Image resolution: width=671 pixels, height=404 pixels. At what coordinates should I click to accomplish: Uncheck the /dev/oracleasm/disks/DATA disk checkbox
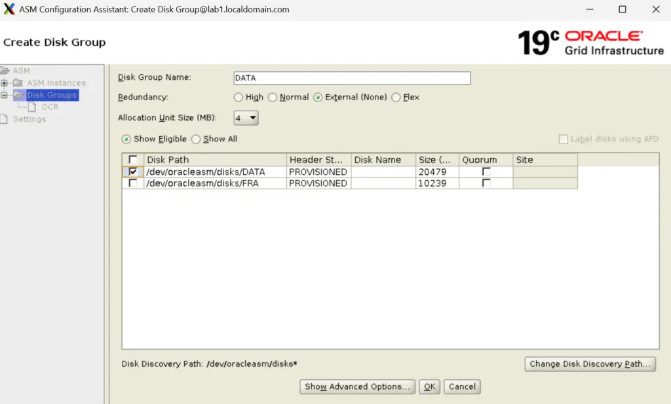click(x=132, y=172)
